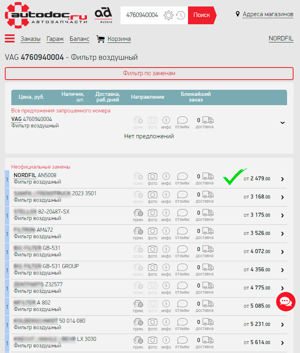Click the Поиск search button

[x=202, y=15]
